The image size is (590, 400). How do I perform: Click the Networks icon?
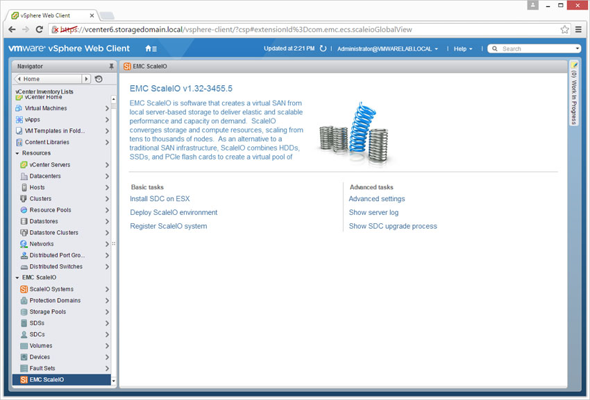(24, 243)
